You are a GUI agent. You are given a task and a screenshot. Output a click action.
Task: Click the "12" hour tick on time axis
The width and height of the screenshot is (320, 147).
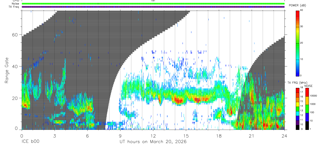[153, 136]
